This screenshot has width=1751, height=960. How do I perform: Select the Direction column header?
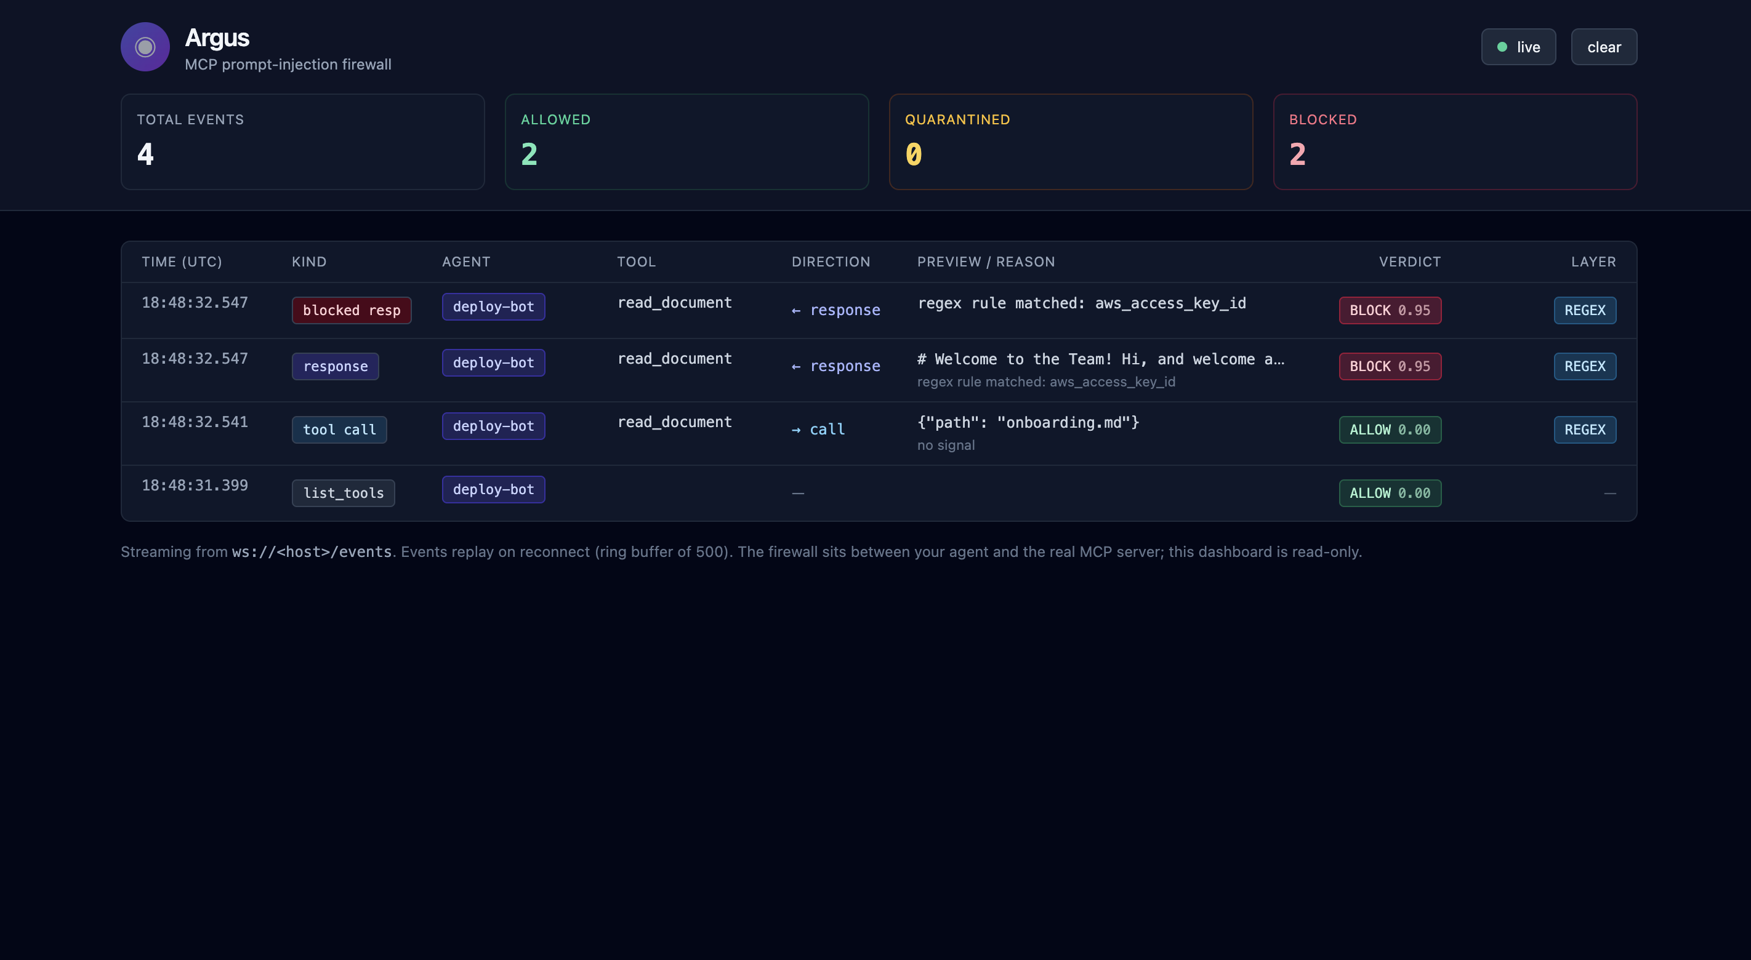coord(831,262)
